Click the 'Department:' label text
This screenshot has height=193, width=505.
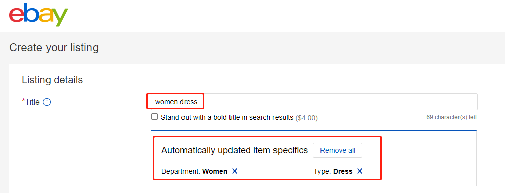[180, 171]
